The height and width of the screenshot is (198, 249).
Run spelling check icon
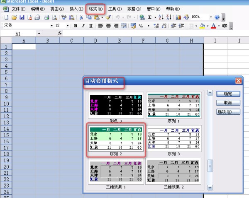coord(64,17)
